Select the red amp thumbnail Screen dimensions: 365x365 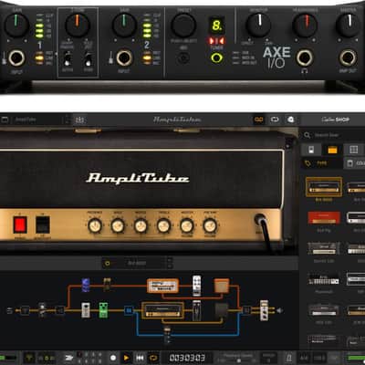tap(324, 217)
